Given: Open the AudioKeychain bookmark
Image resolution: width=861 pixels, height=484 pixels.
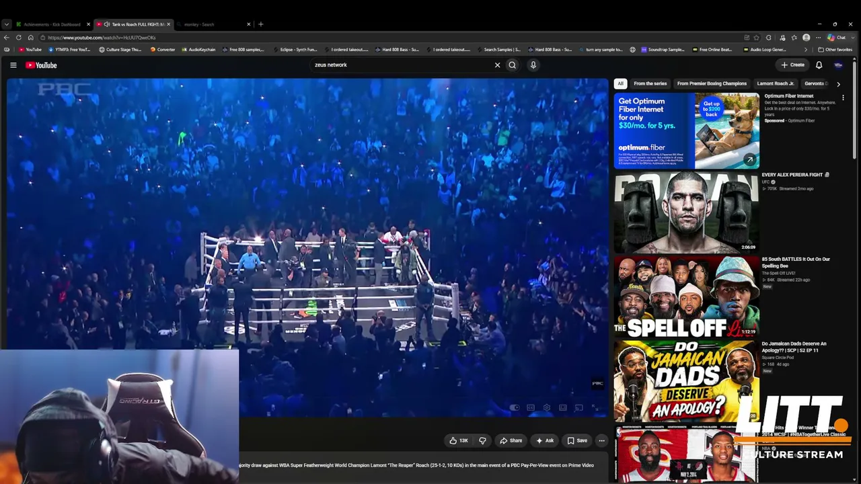Looking at the screenshot, I should pos(198,50).
